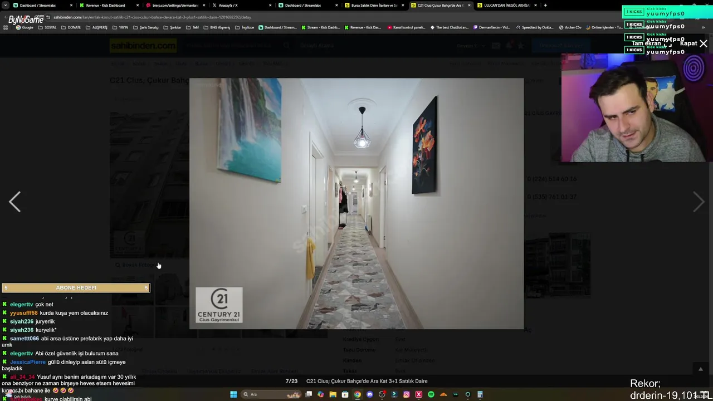
Task: Open the İngilizce bookmarks folder
Action: coord(245,27)
